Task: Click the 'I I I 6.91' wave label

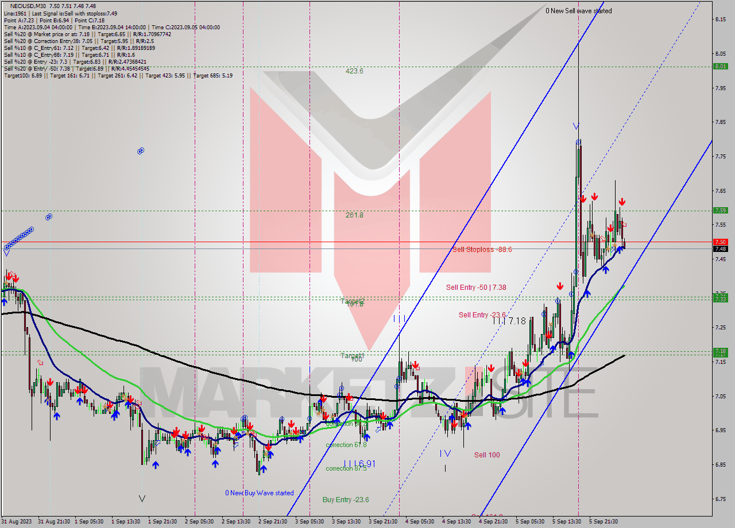Action: click(x=359, y=463)
